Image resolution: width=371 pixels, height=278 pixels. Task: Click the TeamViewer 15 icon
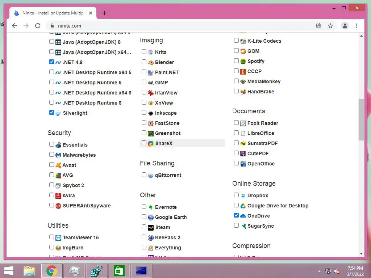pyautogui.click(x=58, y=237)
